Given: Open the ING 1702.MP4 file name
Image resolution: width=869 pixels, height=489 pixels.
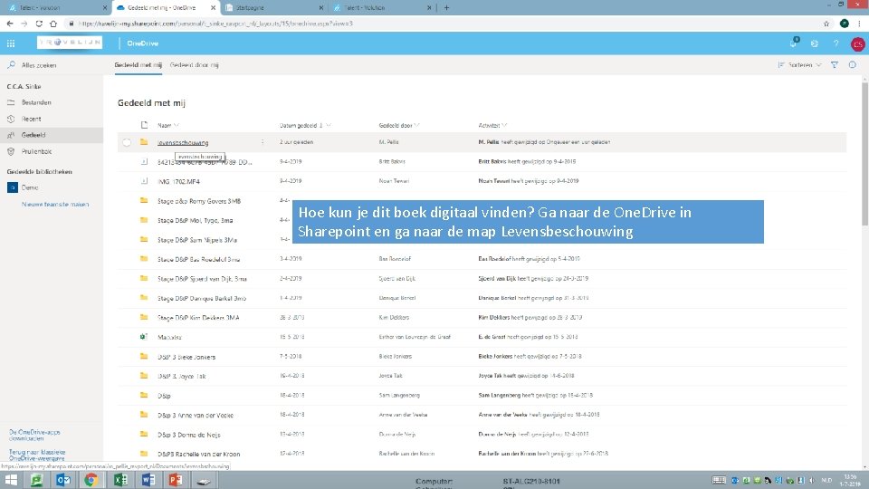Looking at the screenshot, I should pos(178,181).
